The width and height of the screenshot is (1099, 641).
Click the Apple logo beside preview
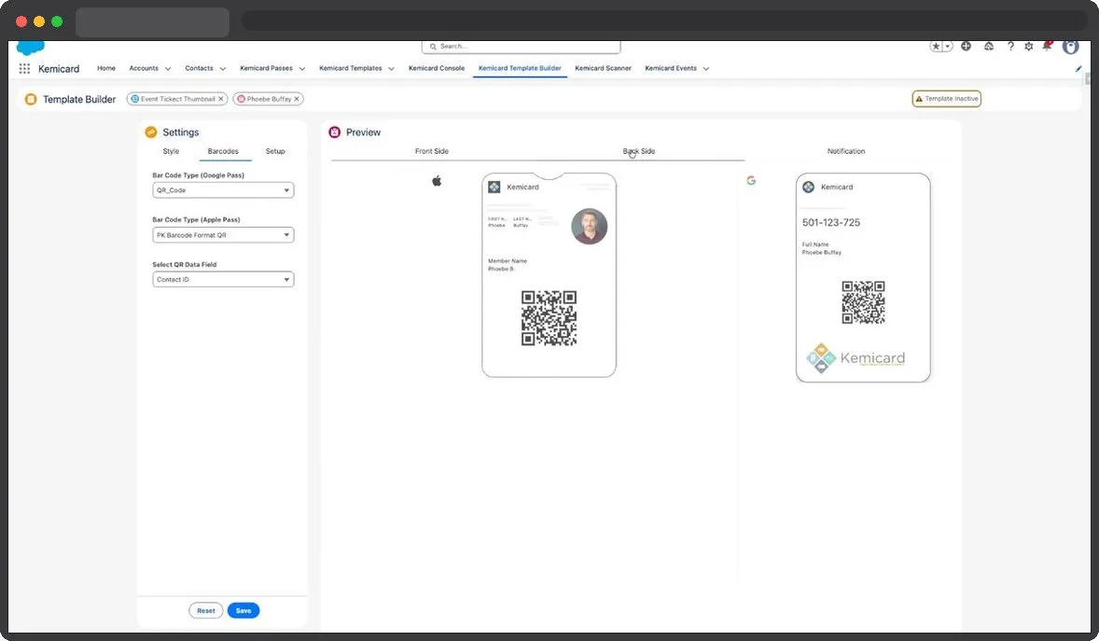(x=437, y=181)
